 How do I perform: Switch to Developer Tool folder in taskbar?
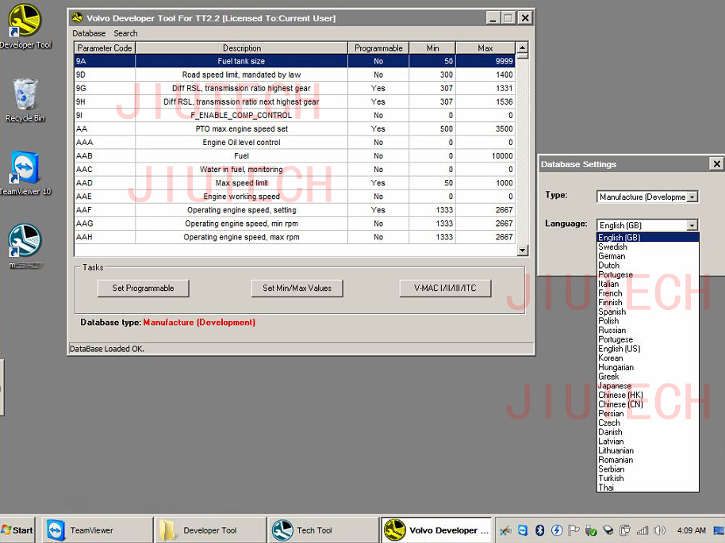click(211, 530)
